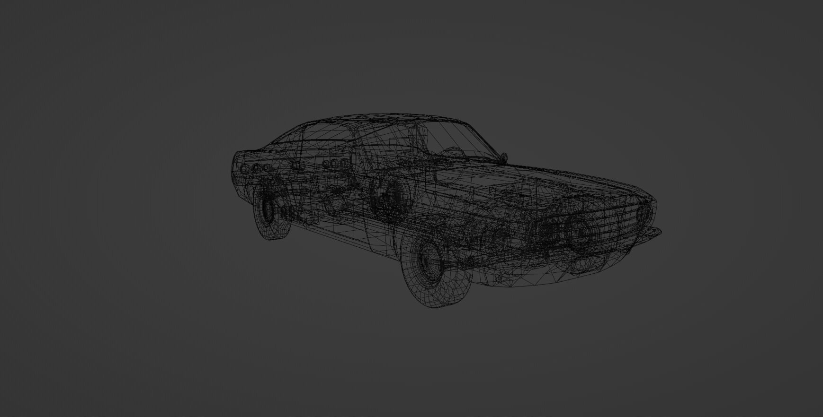The width and height of the screenshot is (823, 417).
Task: Click the side mirror on the car
Action: 503,157
